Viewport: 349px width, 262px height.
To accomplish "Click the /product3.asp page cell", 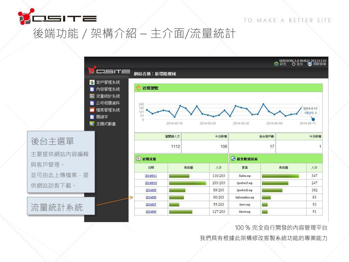I will click(245, 183).
